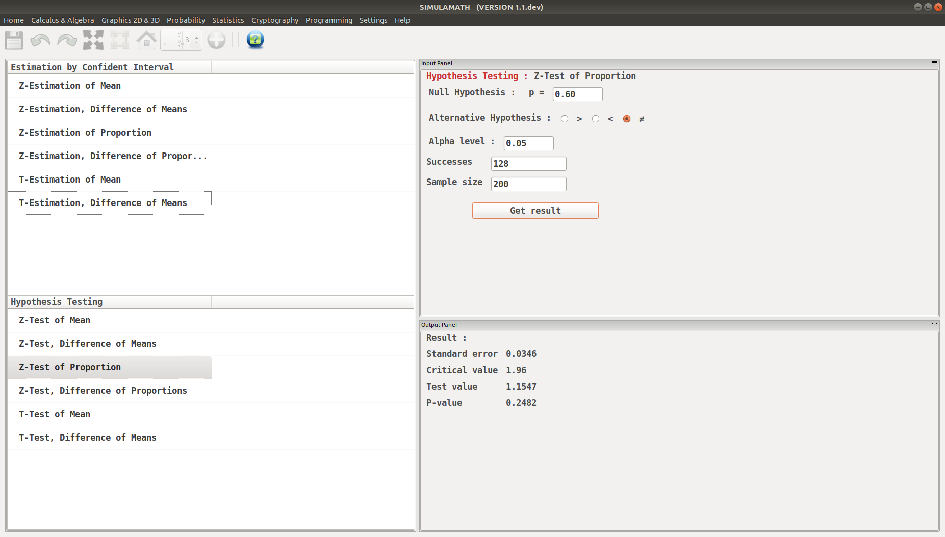Select Z-Estimation of Proportion
The height and width of the screenshot is (537, 945).
tap(109, 133)
